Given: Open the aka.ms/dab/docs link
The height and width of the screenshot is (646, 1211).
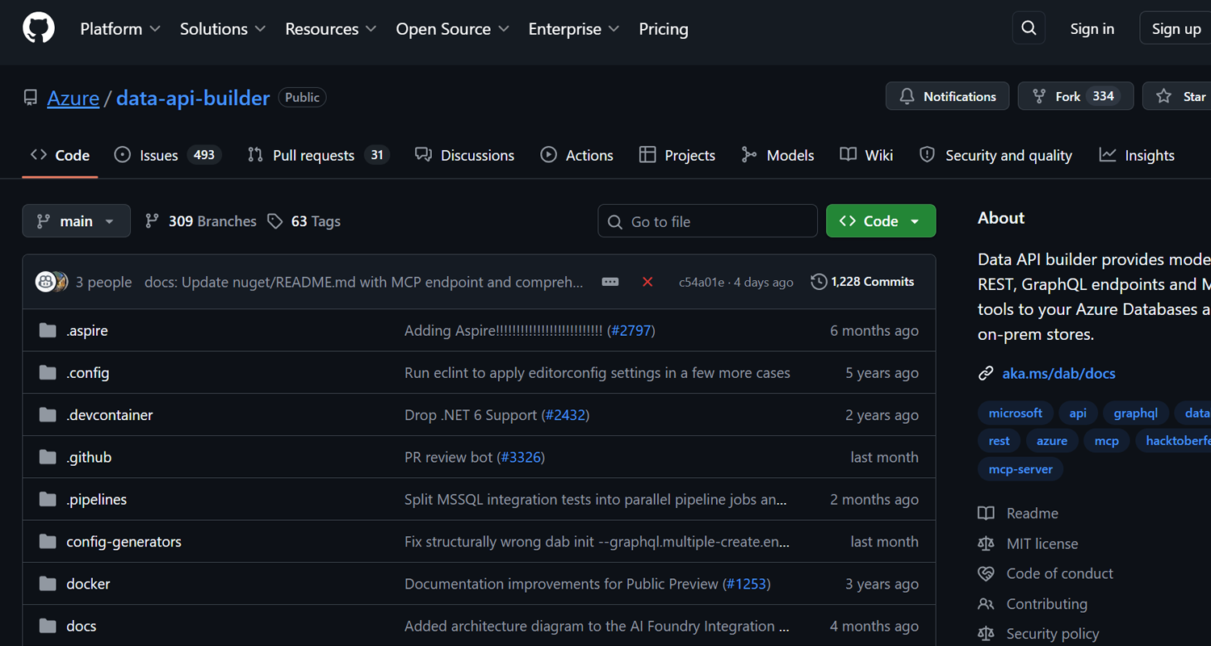Looking at the screenshot, I should (1058, 373).
